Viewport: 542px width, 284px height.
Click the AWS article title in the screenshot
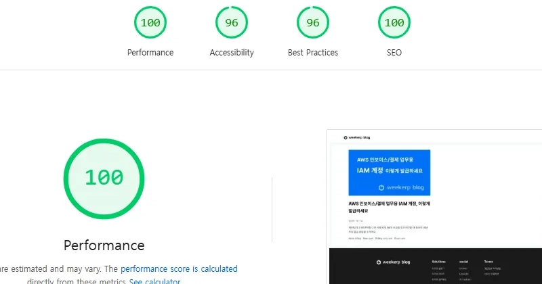[389, 207]
